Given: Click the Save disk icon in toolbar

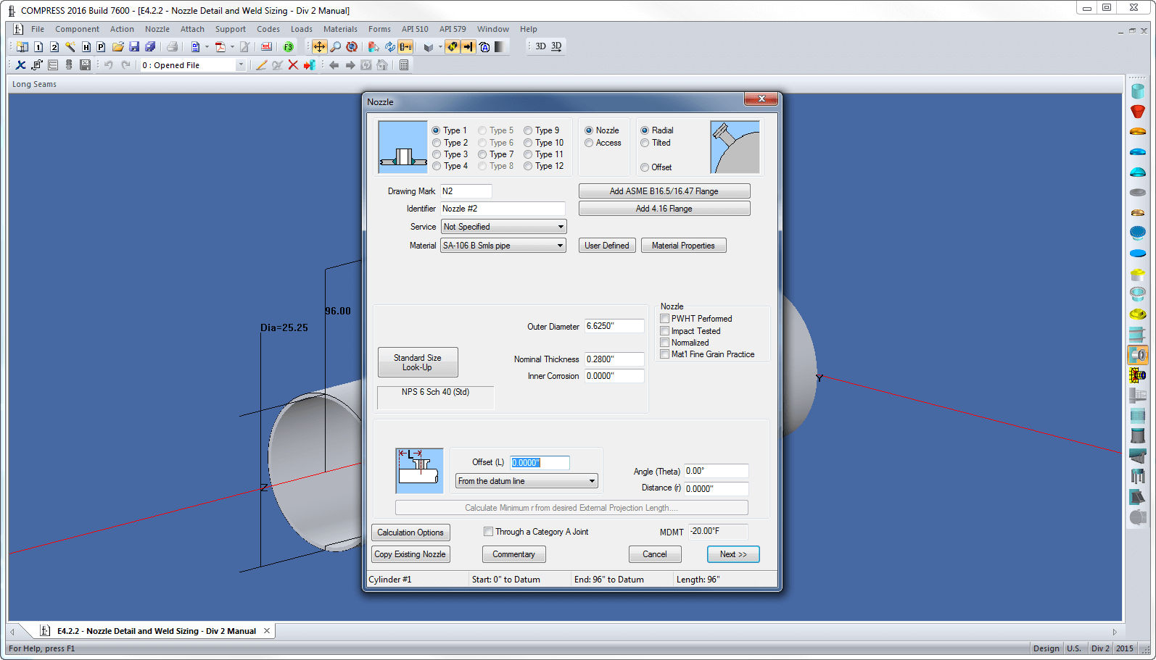Looking at the screenshot, I should [x=134, y=47].
